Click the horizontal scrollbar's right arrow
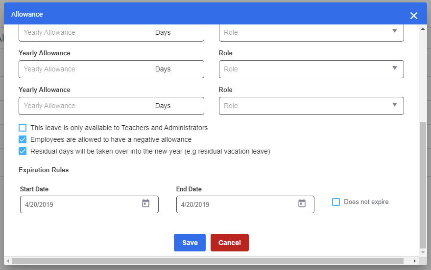 click(407, 261)
